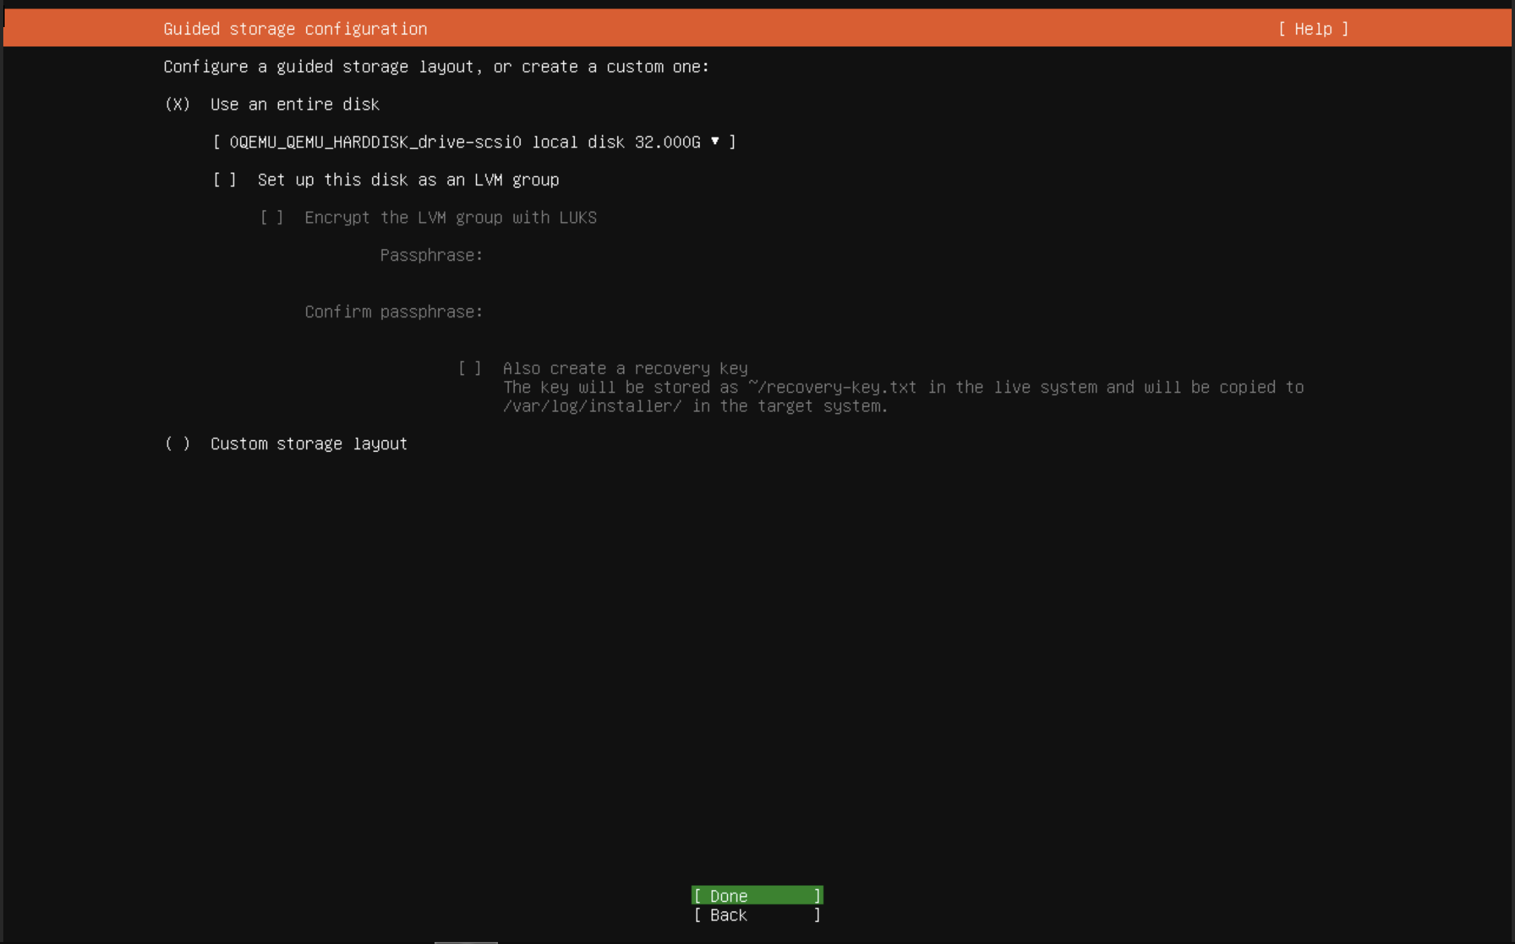Image resolution: width=1515 pixels, height=944 pixels.
Task: Confirm storage setup with Done
Action: 757,896
